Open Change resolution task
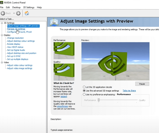Screen dimensions: 159x133 15,38
